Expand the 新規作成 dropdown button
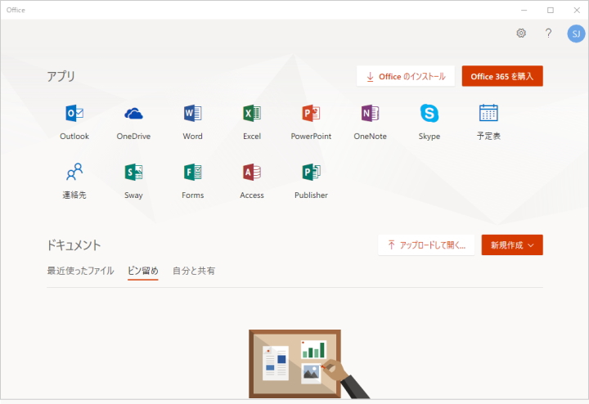This screenshot has height=404, width=589. tap(512, 245)
